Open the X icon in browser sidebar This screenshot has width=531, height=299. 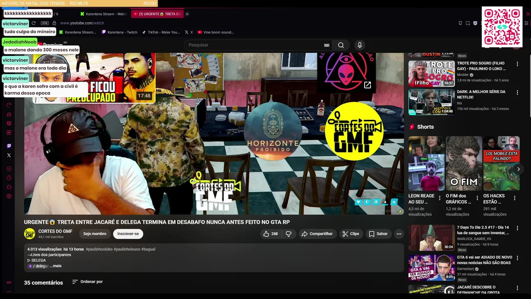[9, 155]
